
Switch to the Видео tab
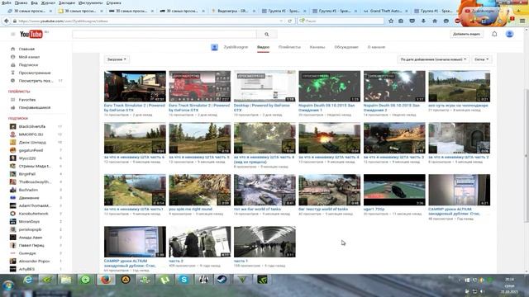263,47
